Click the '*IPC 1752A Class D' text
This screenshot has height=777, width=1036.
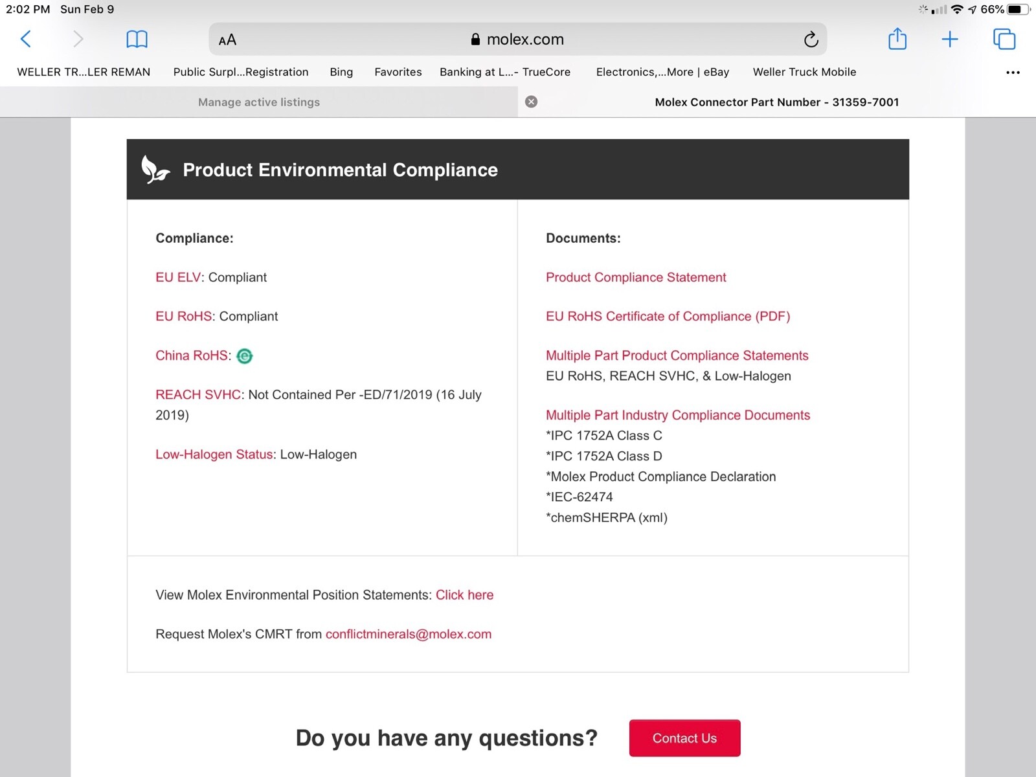coord(604,456)
